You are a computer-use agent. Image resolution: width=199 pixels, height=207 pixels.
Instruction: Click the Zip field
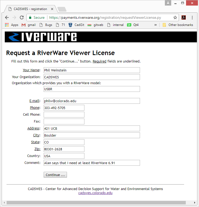[x=64, y=149]
